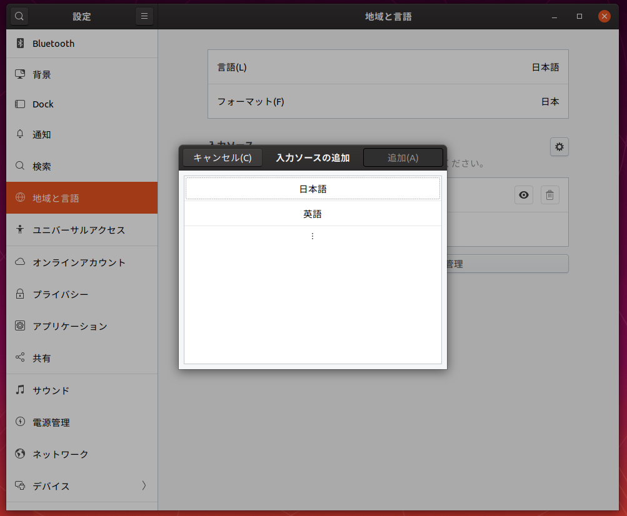Image resolution: width=627 pixels, height=516 pixels.
Task: Preview keyboard layout with eye icon
Action: (x=524, y=195)
